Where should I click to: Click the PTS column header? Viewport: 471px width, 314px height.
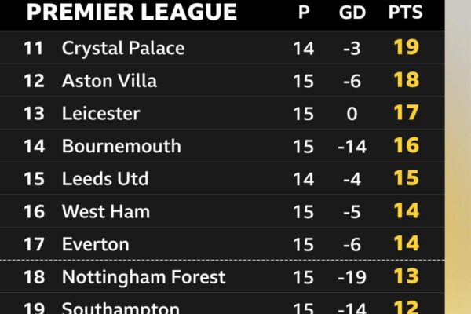pos(406,12)
